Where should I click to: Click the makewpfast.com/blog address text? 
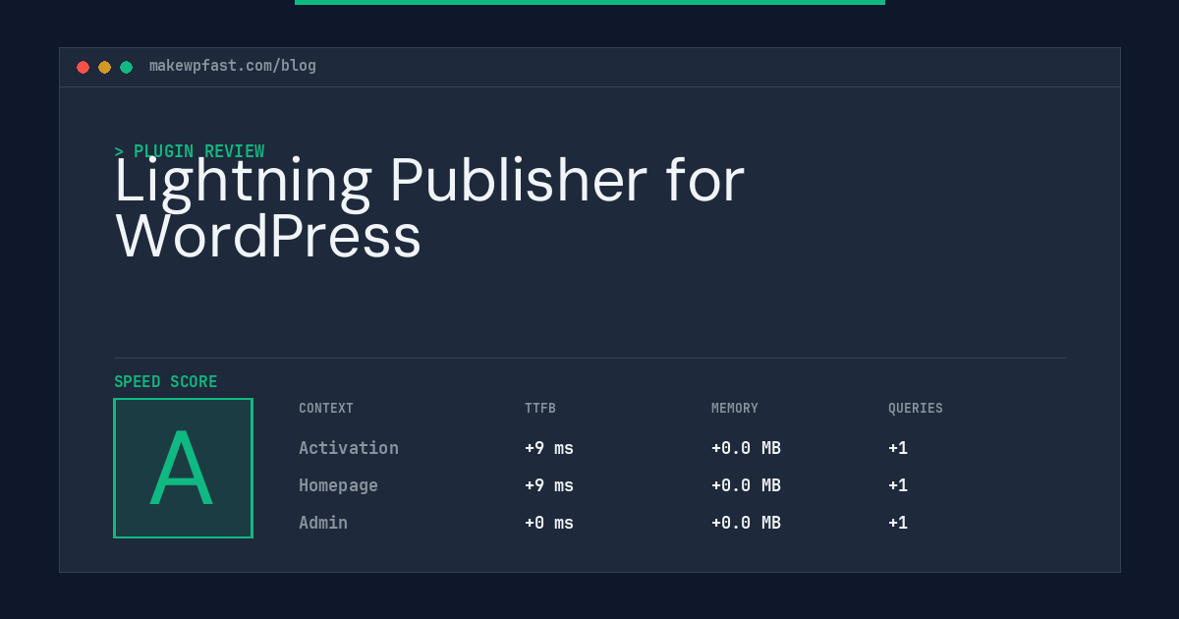pos(233,66)
